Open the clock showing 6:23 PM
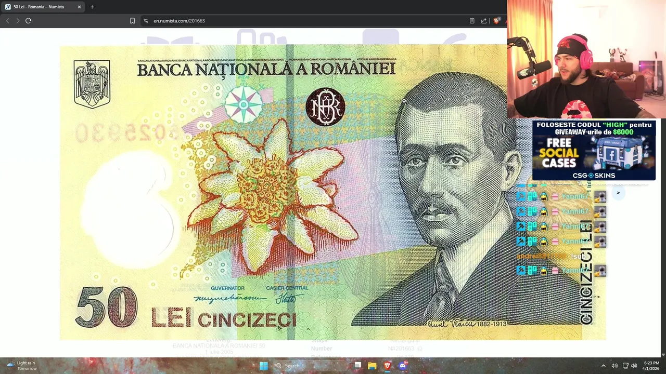Viewport: 666px width, 374px height. [x=651, y=366]
